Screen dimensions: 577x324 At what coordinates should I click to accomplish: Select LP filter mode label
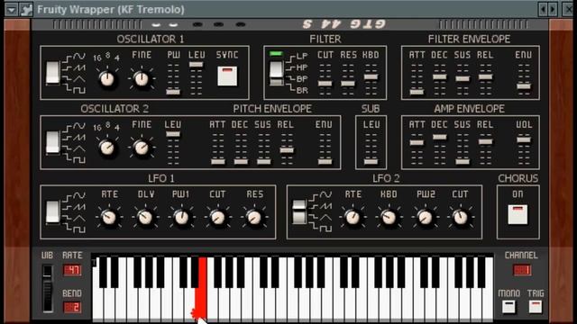(x=302, y=56)
